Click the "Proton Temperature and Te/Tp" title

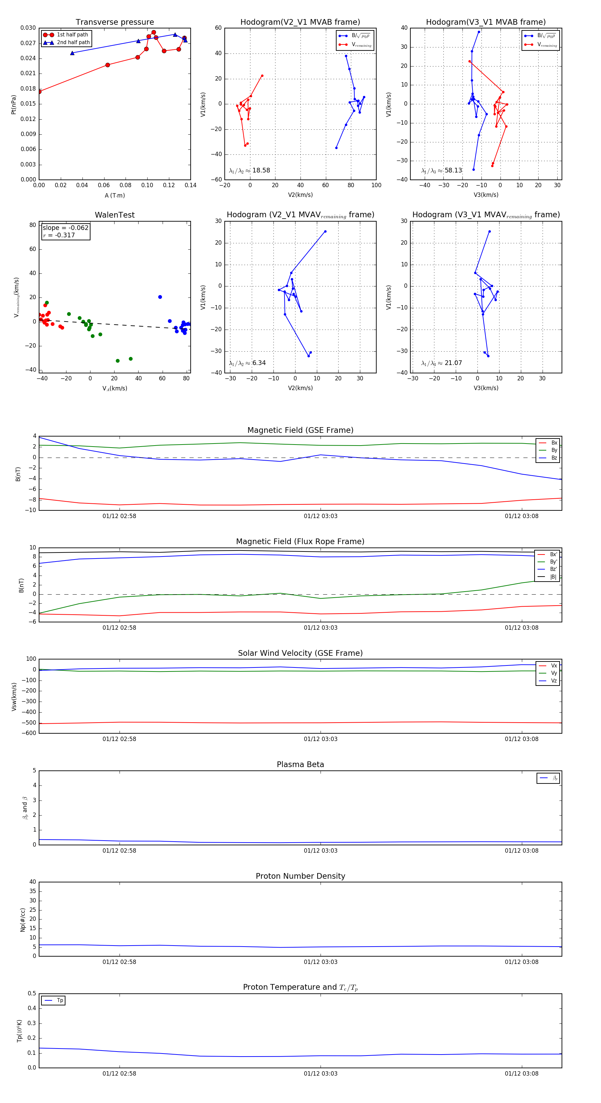pos(300,987)
